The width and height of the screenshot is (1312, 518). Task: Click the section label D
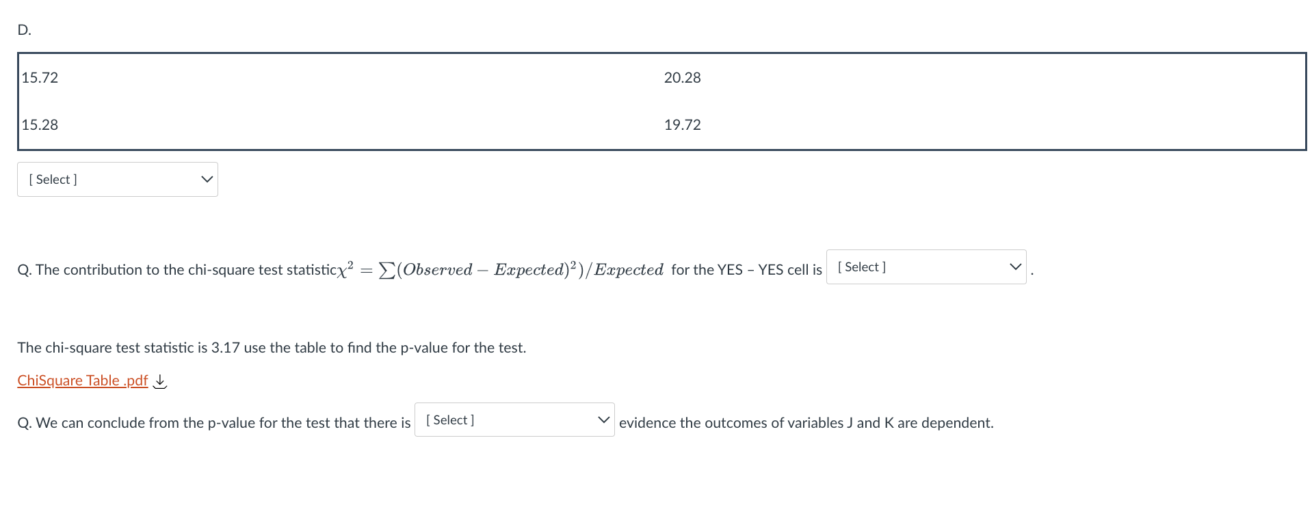23,29
